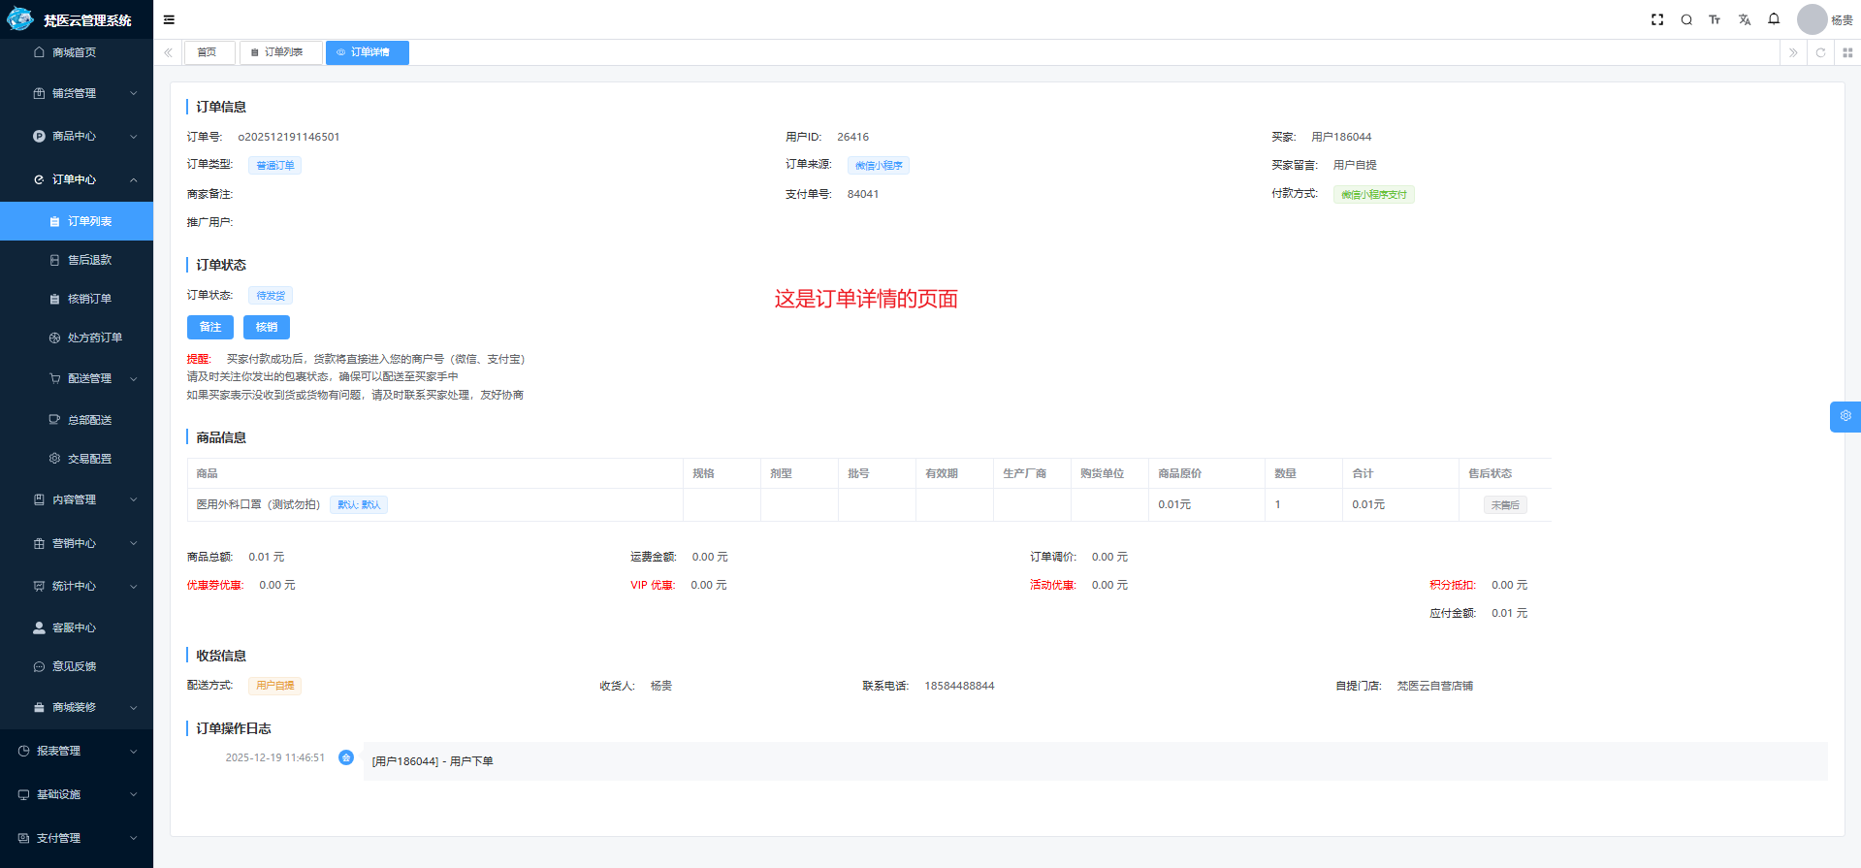This screenshot has height=868, width=1861.
Task: Expand 营销中心 sidebar menu
Action: pyautogui.click(x=77, y=543)
